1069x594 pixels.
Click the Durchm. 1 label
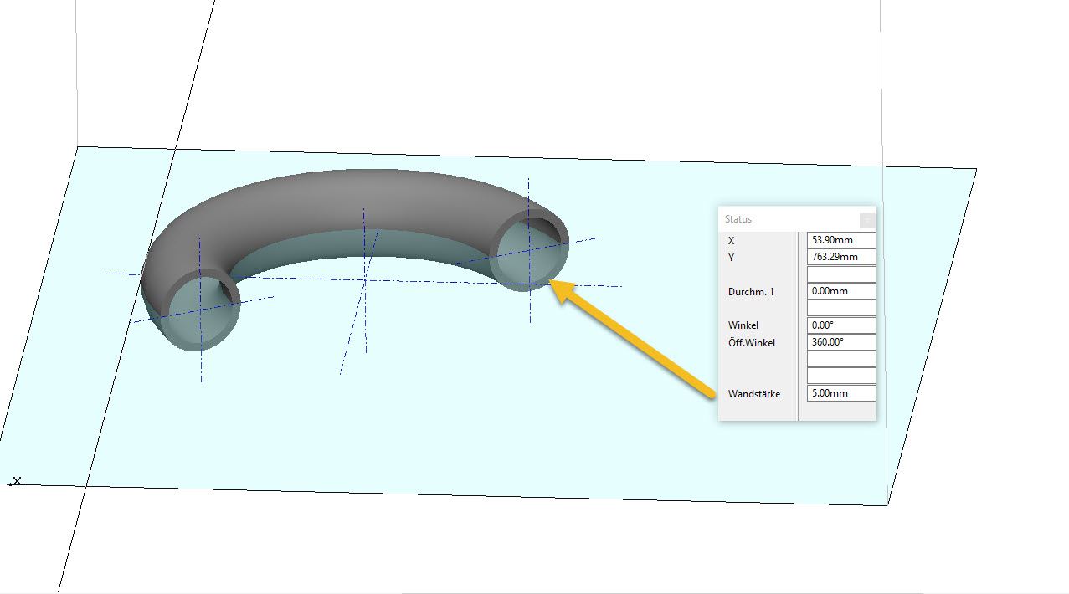751,291
